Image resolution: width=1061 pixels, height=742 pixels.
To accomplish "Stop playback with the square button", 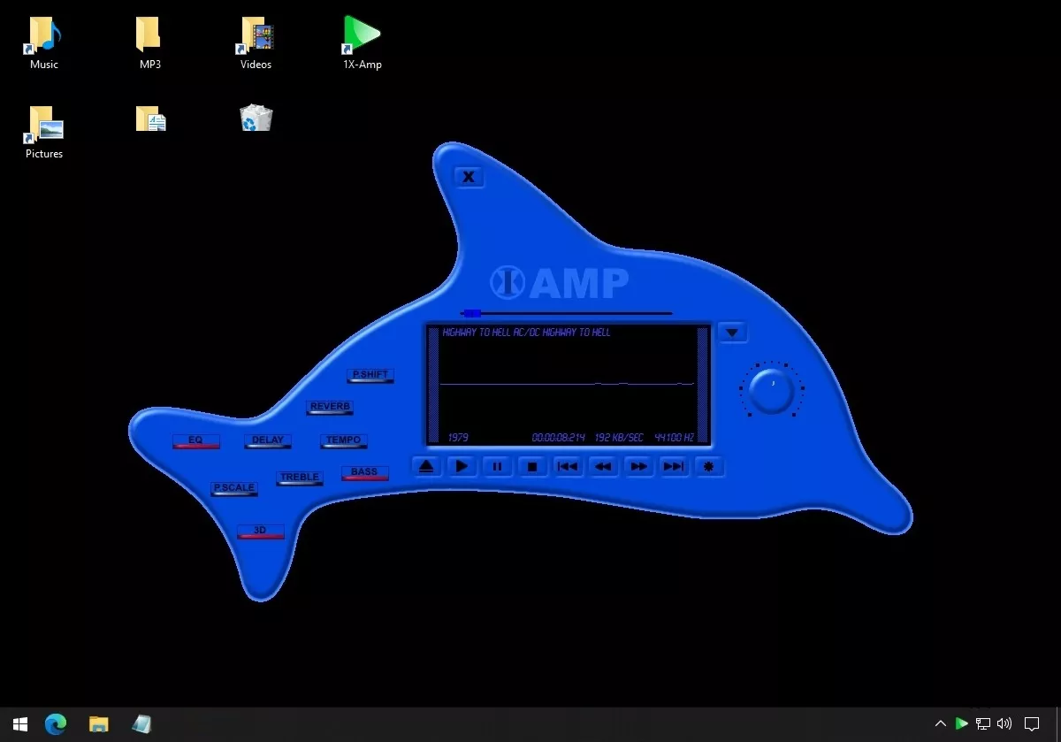I will [x=532, y=467].
